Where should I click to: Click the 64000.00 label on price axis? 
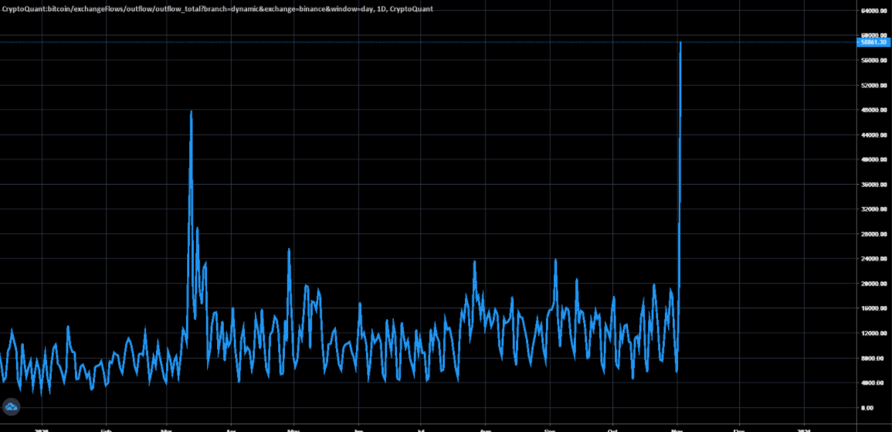pos(872,11)
